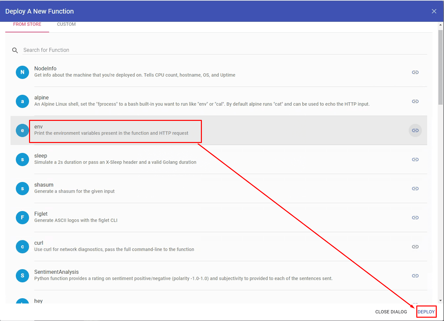The width and height of the screenshot is (444, 321).
Task: Open the shasum function link icon
Action: click(415, 189)
